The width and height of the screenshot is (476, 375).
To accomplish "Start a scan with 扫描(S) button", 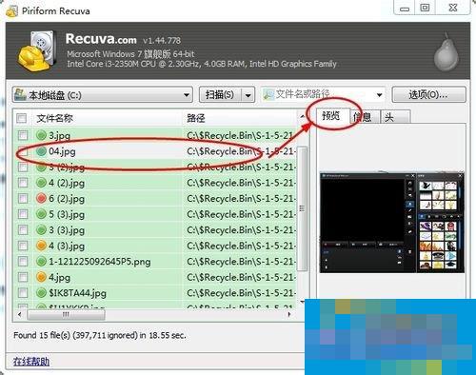I will [220, 95].
